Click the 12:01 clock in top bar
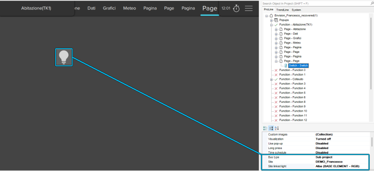Viewport: 374px width, 171px height. pos(226,8)
